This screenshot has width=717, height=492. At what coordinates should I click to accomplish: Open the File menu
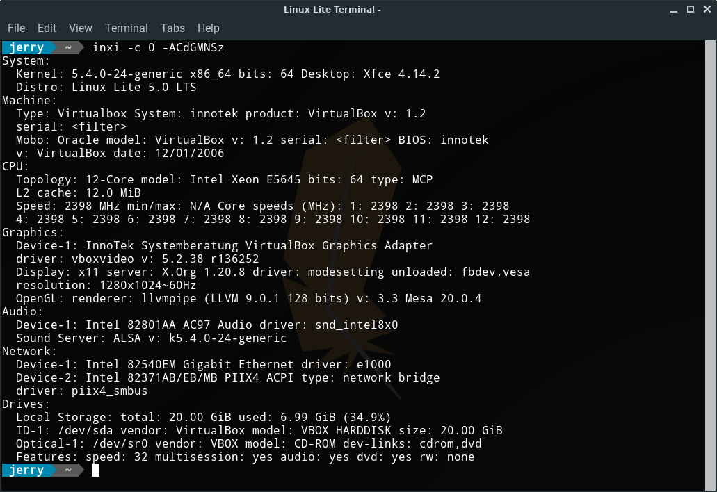click(16, 28)
